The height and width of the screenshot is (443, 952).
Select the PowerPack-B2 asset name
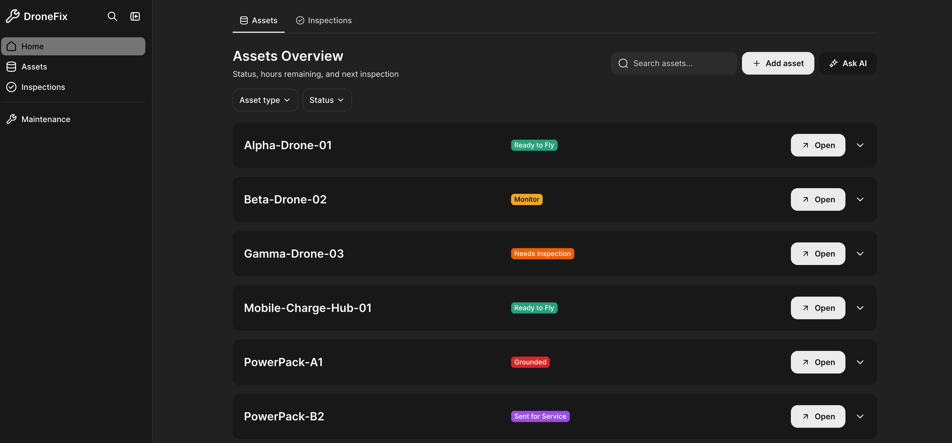pos(284,417)
